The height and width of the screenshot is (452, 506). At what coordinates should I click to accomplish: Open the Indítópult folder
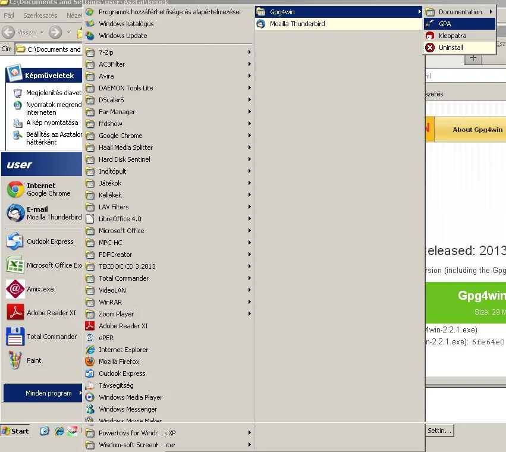pos(168,171)
